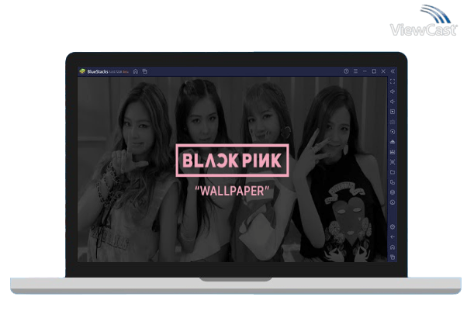
Task: Open the hamburger menu in title bar
Action: (x=355, y=71)
